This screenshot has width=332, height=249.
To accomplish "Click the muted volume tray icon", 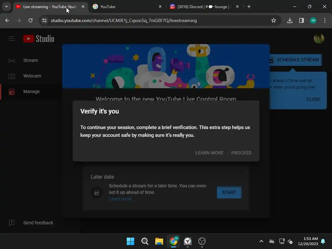I will coord(290,241).
